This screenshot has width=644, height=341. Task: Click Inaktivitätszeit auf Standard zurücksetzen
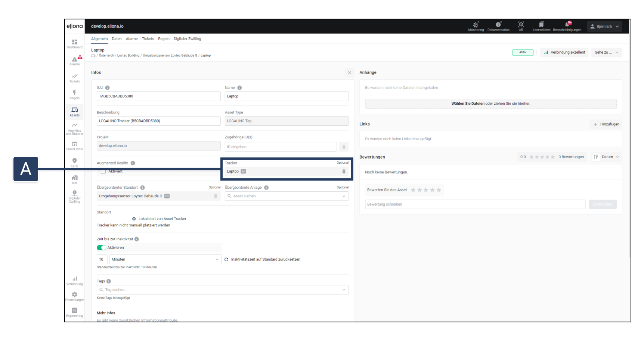[265, 259]
